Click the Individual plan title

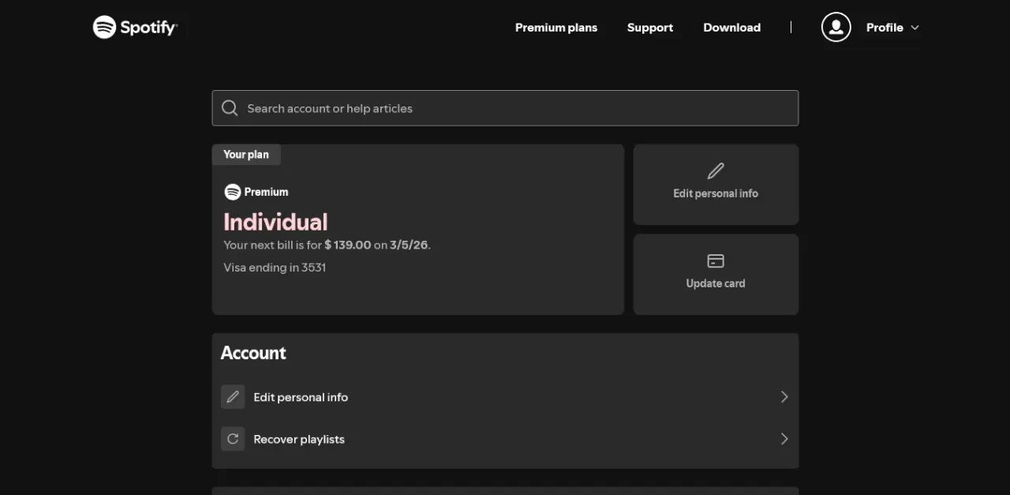(x=275, y=222)
